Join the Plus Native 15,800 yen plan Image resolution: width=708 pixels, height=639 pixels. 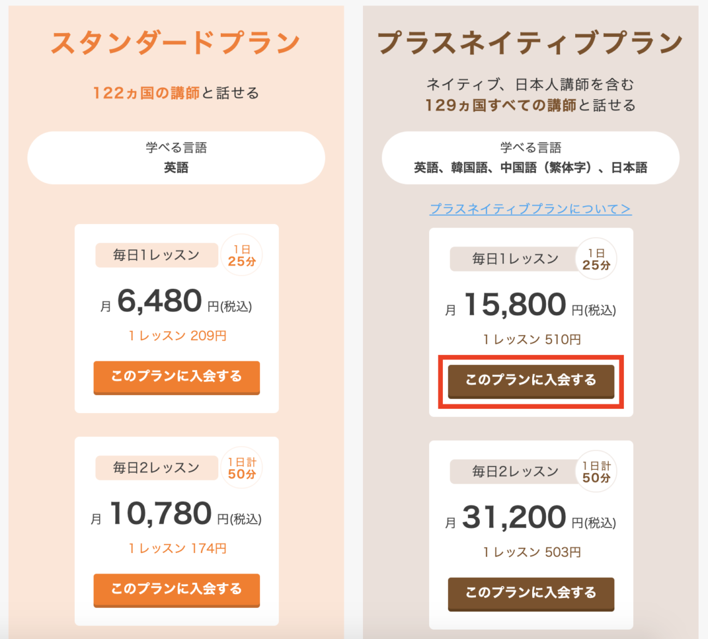[531, 381]
